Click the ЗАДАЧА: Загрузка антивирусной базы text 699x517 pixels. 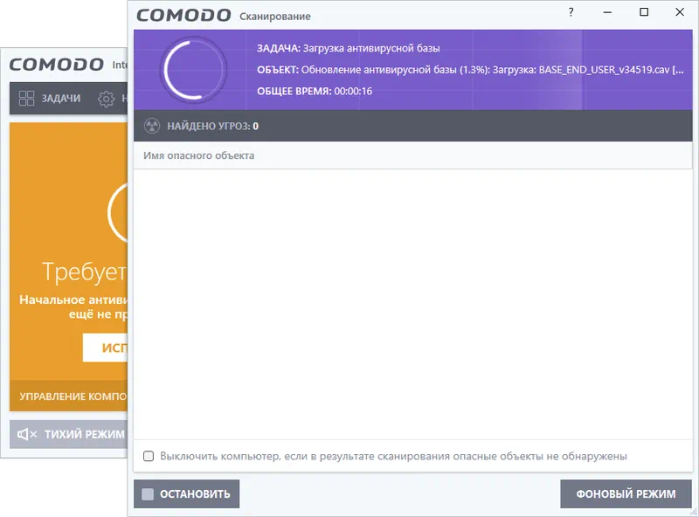point(348,48)
